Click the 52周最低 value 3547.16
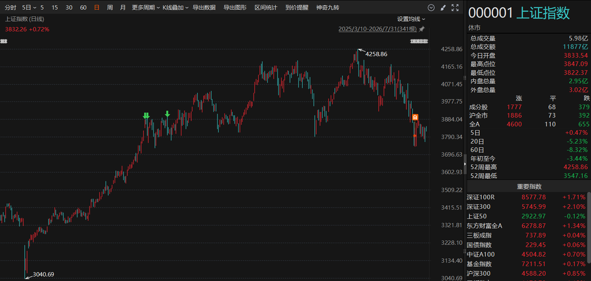 click(575, 176)
